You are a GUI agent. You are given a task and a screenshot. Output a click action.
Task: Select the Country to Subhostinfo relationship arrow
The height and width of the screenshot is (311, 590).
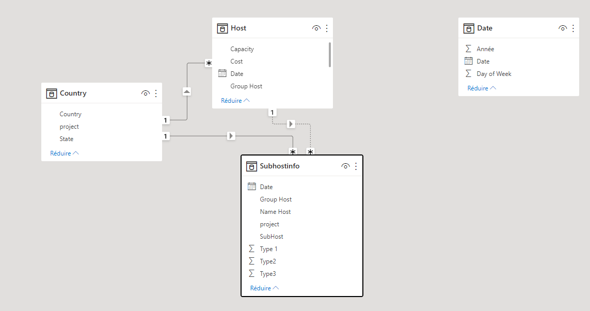[231, 136]
